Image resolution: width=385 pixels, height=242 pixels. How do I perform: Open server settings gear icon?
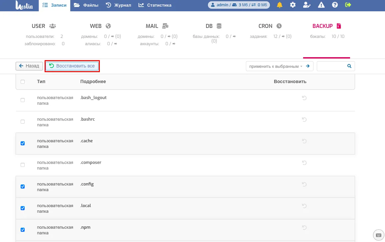click(x=293, y=5)
